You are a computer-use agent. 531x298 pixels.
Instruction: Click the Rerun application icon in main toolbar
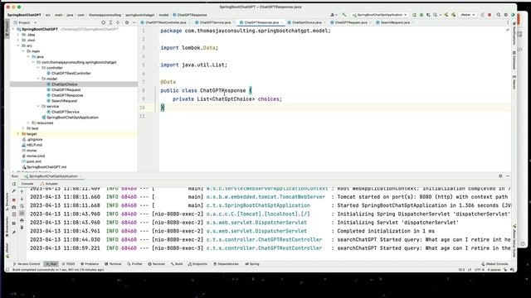414,15
